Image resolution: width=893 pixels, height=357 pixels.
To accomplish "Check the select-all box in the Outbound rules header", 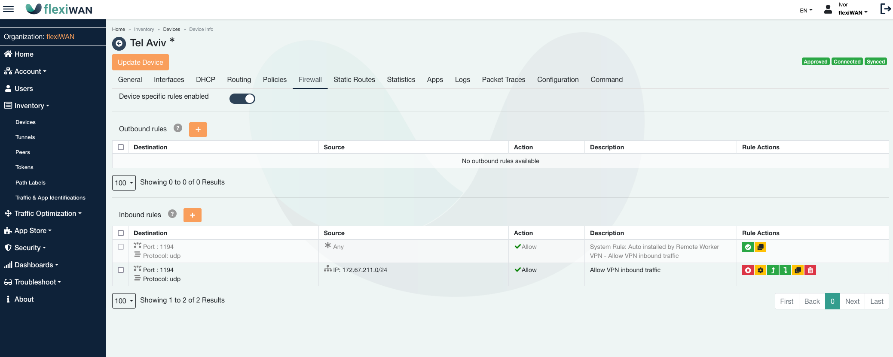I will pos(121,147).
